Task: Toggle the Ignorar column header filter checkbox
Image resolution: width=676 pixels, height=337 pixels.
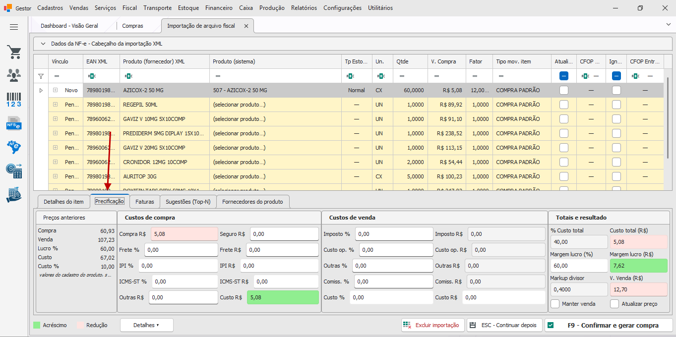Action: 616,76
